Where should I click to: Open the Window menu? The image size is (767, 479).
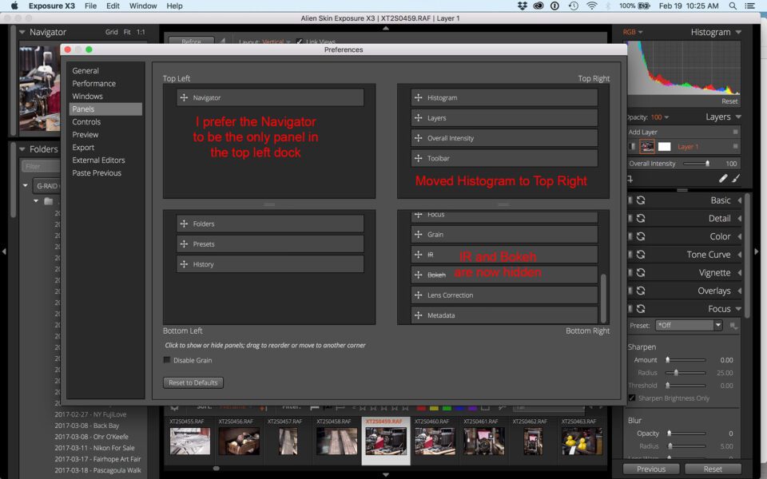(143, 6)
